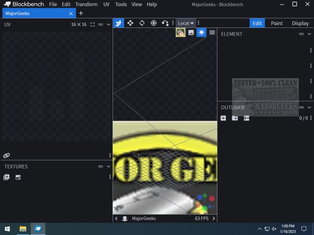This screenshot has height=235, width=314.
Task: Click the muted volume tray icon
Action: coord(274,229)
